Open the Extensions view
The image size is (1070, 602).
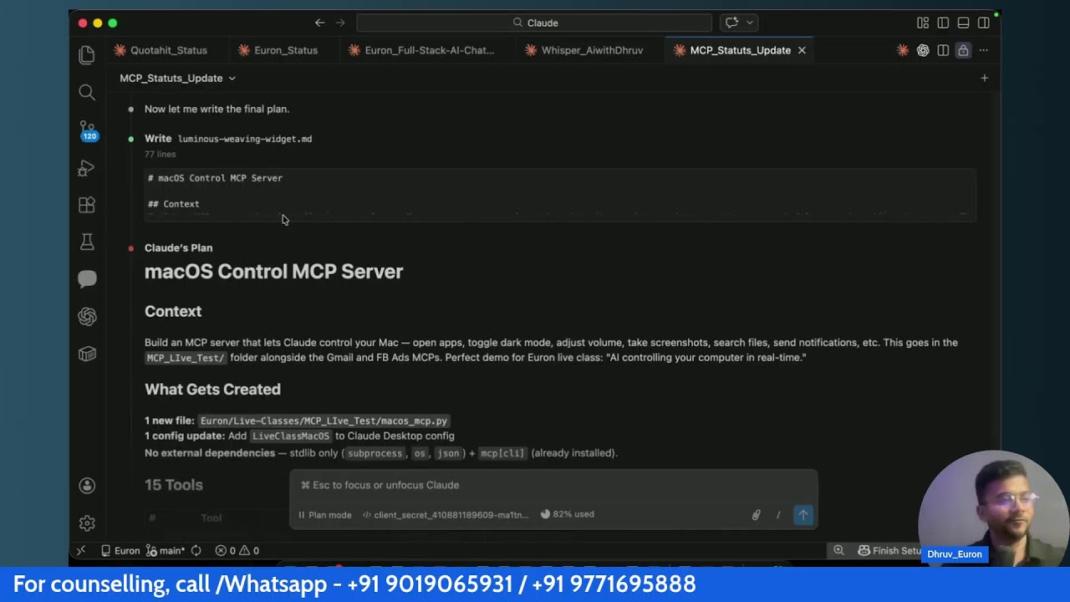[x=87, y=205]
